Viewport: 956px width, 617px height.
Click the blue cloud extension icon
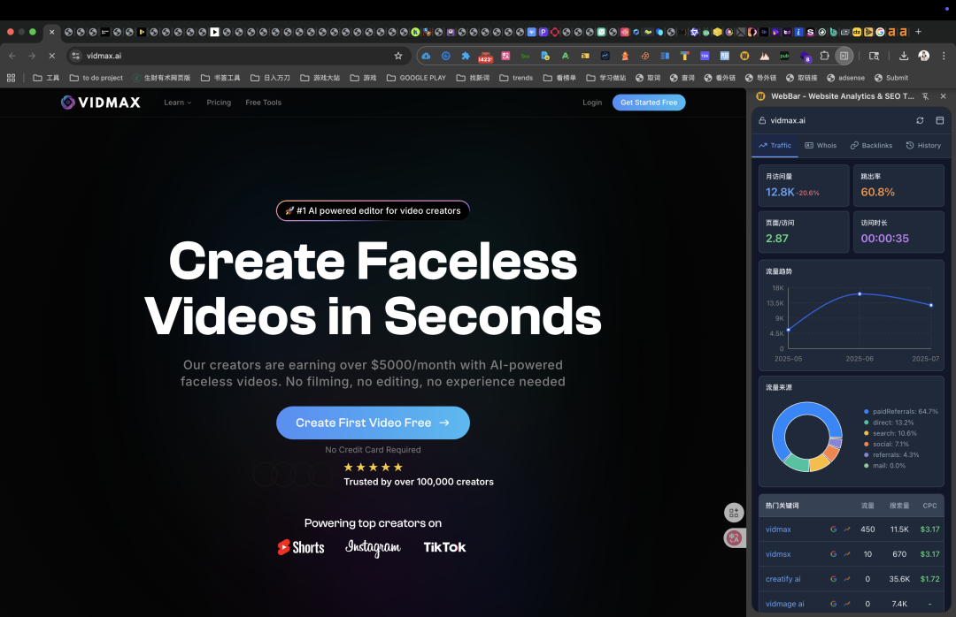tap(426, 56)
